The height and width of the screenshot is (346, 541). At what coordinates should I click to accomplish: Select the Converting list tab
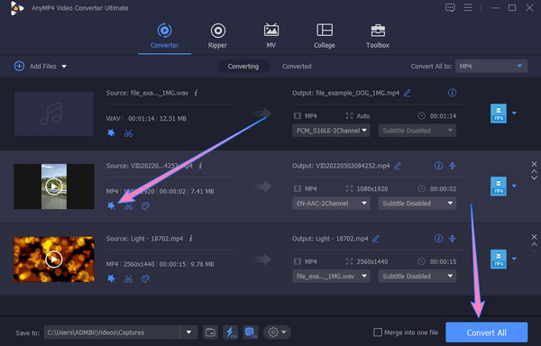coord(243,66)
